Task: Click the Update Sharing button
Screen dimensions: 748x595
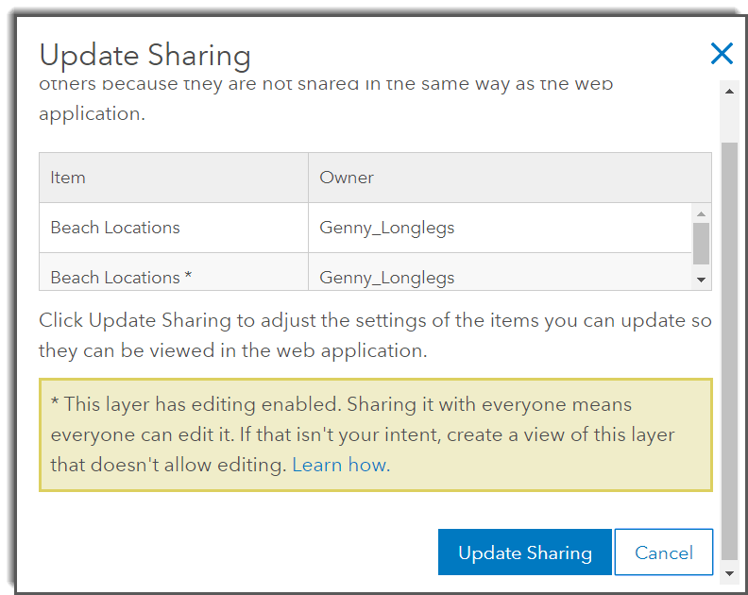Action: click(524, 552)
